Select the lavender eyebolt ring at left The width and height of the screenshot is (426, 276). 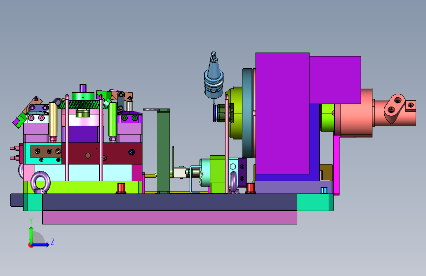point(40,182)
